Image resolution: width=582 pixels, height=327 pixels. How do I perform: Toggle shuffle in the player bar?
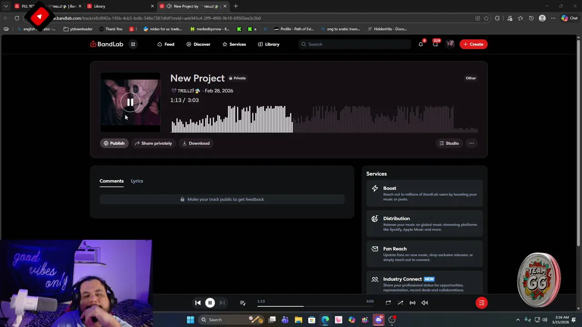[x=400, y=303]
